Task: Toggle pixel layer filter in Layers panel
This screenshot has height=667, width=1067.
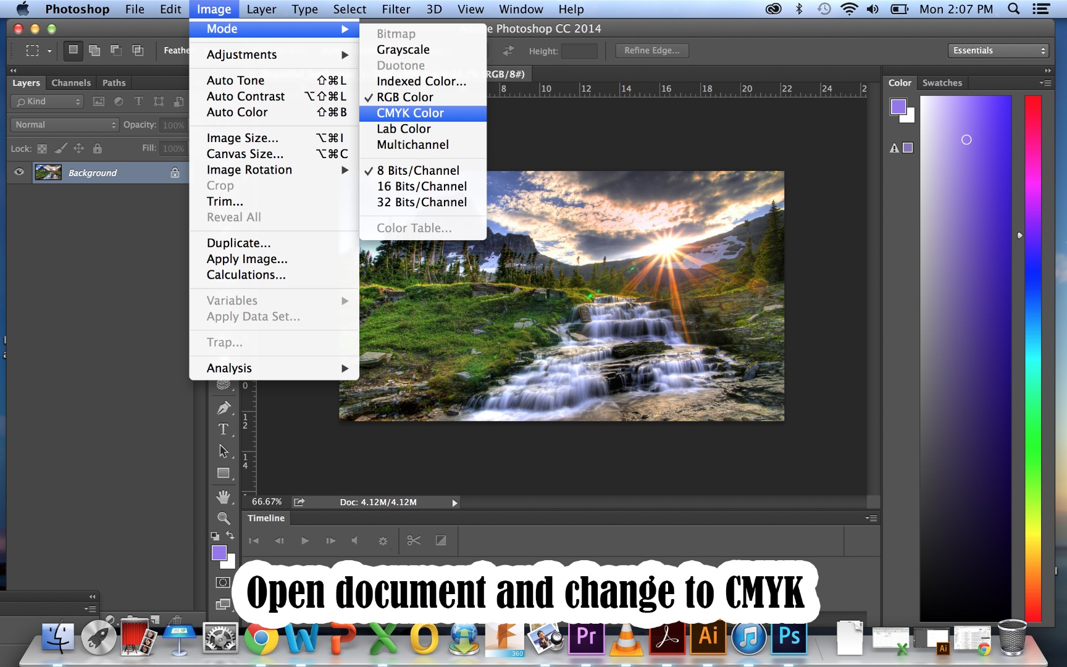Action: pyautogui.click(x=99, y=101)
